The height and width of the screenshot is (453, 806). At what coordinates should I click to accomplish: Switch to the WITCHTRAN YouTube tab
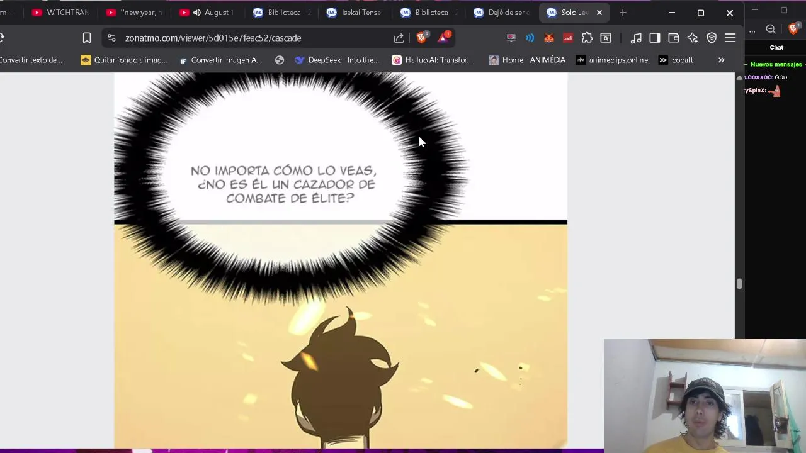click(61, 13)
